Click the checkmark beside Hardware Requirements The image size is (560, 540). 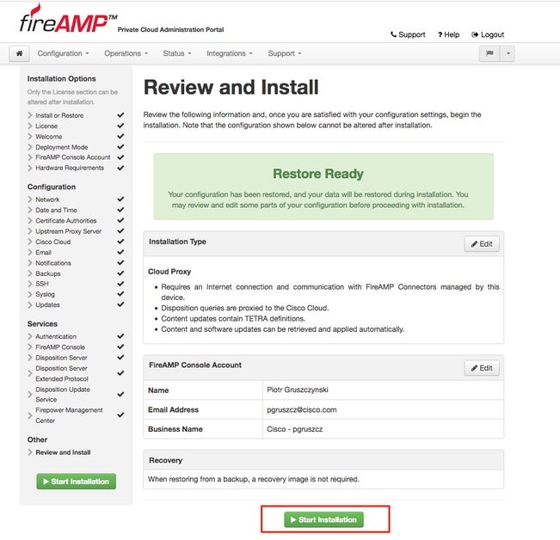tap(120, 168)
